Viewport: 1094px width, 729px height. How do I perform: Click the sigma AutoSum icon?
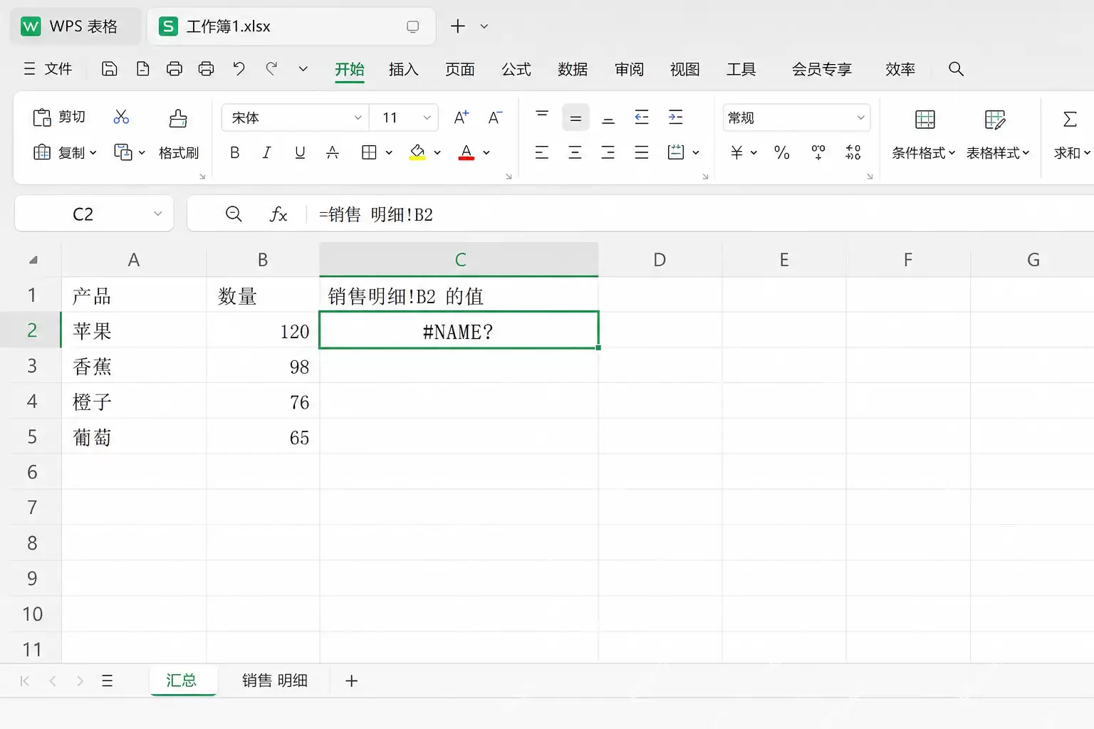click(1070, 119)
